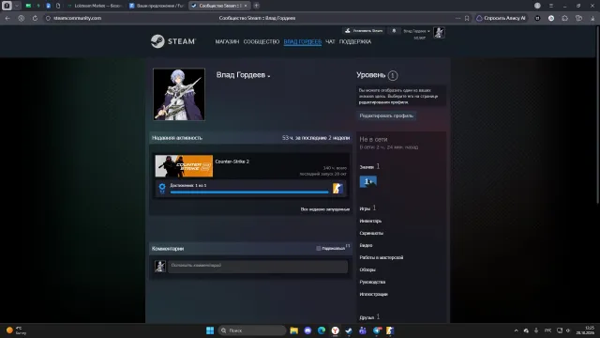
Task: Open Steam notifications bell
Action: [x=394, y=31]
